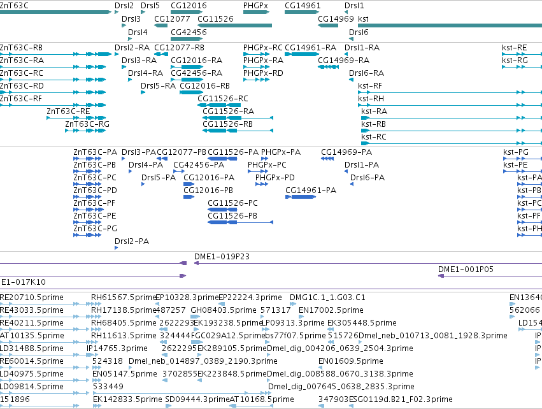Click the CG12016-RB transcript label

pyautogui.click(x=204, y=86)
